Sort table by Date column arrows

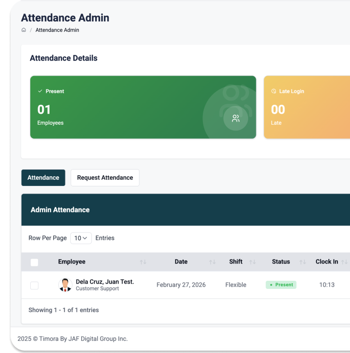212,262
